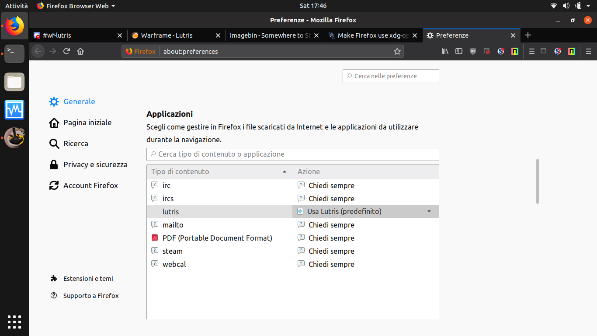Select the ircs content type row
This screenshot has height=336, width=597.
220,199
